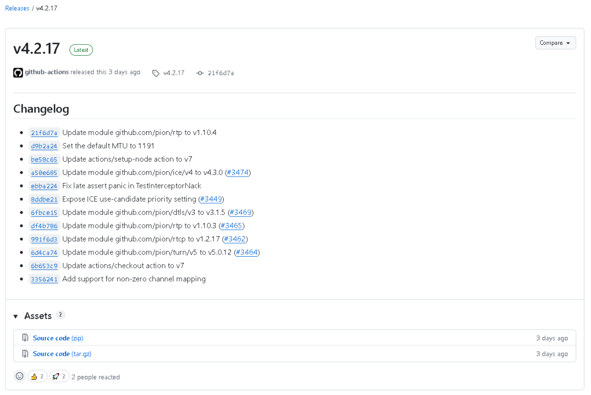Viewport: 591px width, 395px height.
Task: Open the github-actions author link
Action: point(47,72)
